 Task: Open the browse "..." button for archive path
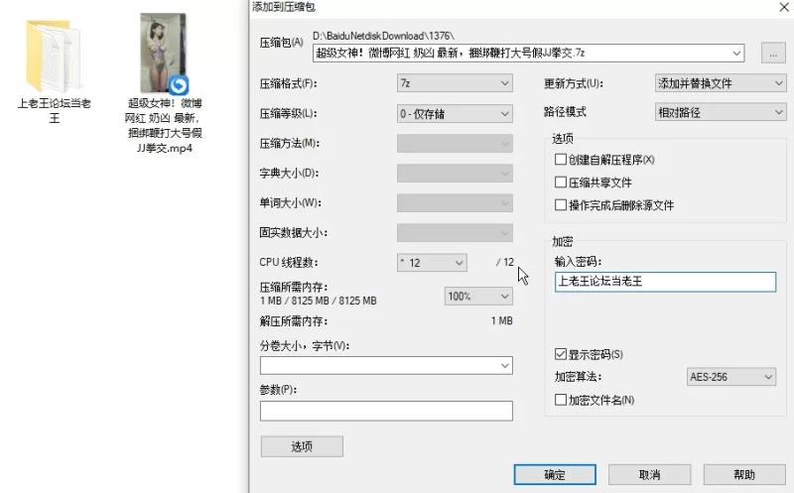tap(773, 53)
